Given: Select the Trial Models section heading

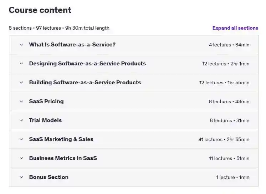Looking at the screenshot, I should pyautogui.click(x=45, y=120).
